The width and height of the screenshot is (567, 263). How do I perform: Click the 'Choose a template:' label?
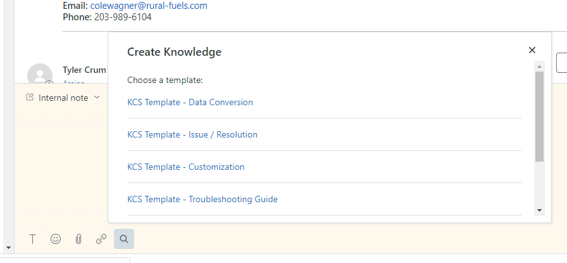click(165, 80)
